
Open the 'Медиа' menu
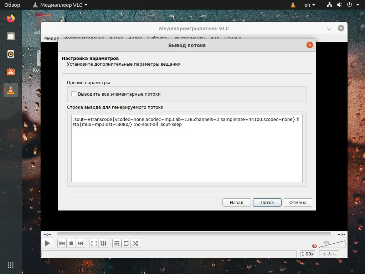(50, 38)
